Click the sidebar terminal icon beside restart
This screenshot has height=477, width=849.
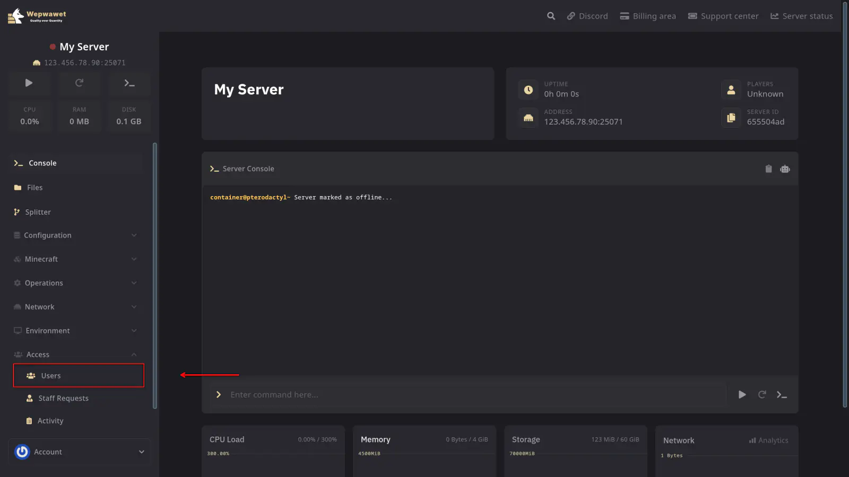pos(129,83)
